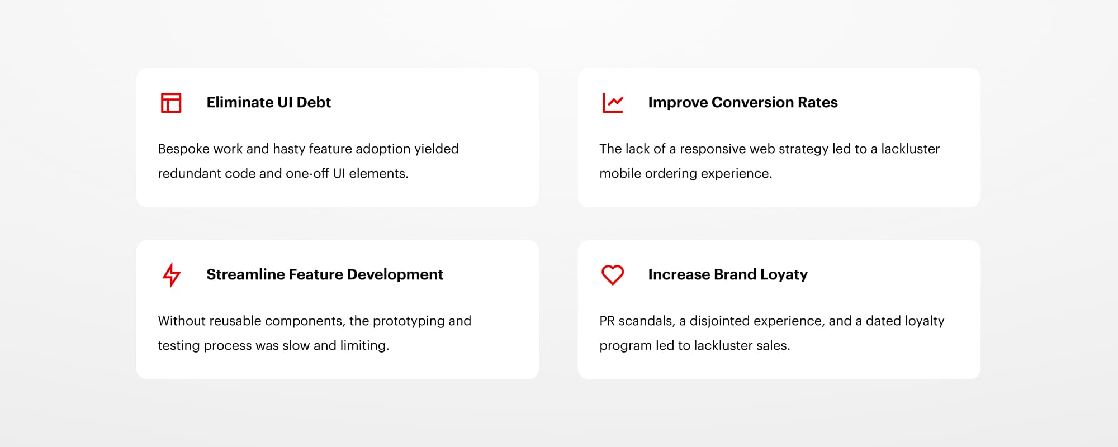This screenshot has width=1118, height=447.
Task: Click the Bespoke work description text
Action: tap(308, 161)
